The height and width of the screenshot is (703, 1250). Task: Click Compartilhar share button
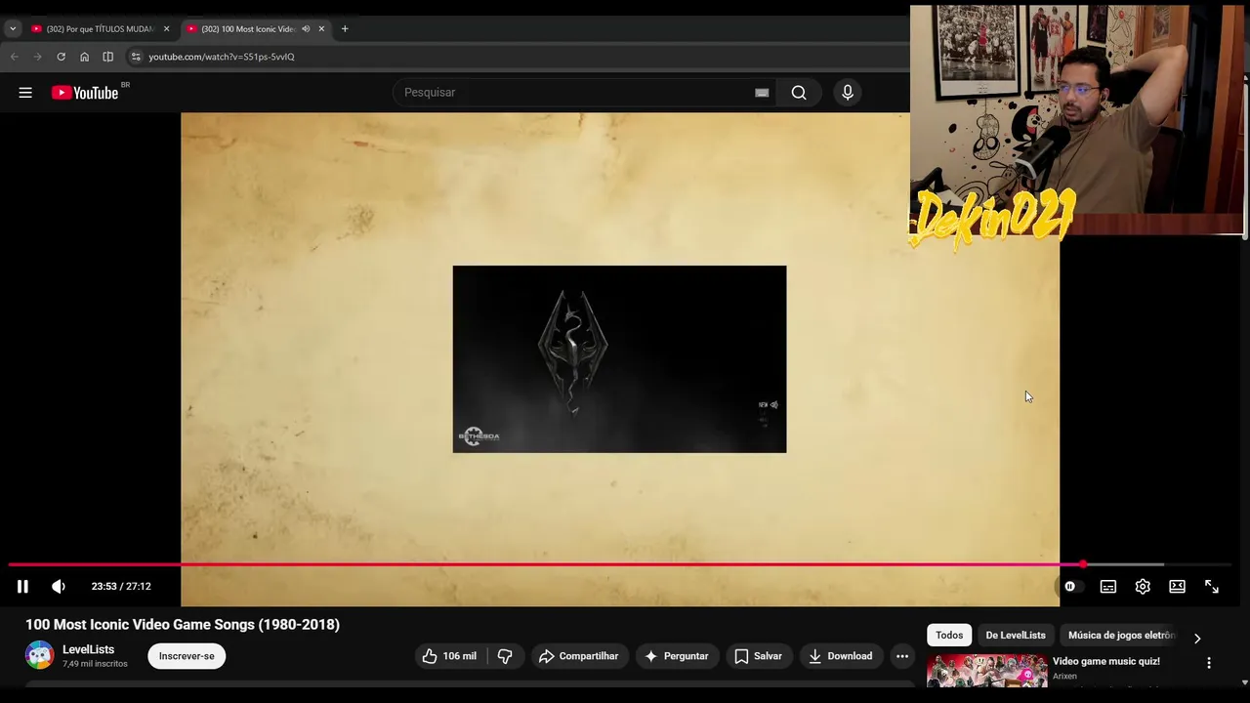pyautogui.click(x=578, y=656)
